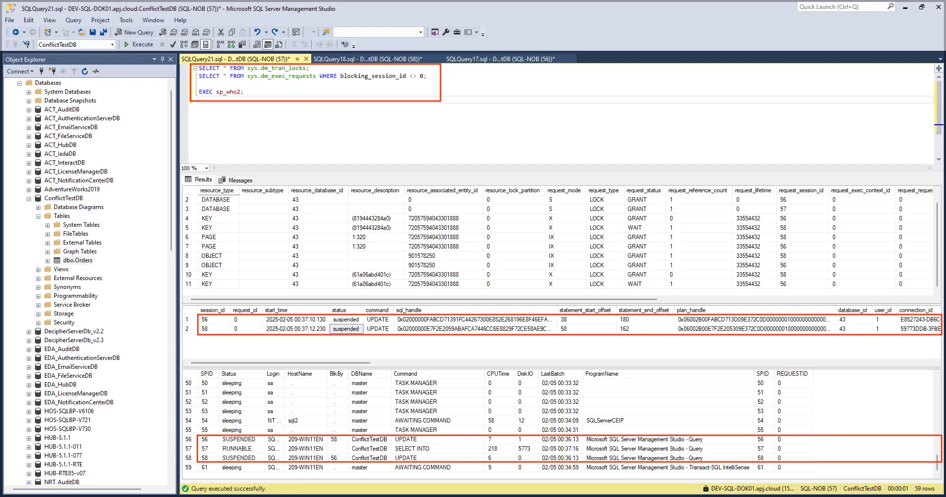Screen dimensions: 946x497
Task: Parse the query with the checkmark icon
Action: pyautogui.click(x=173, y=44)
